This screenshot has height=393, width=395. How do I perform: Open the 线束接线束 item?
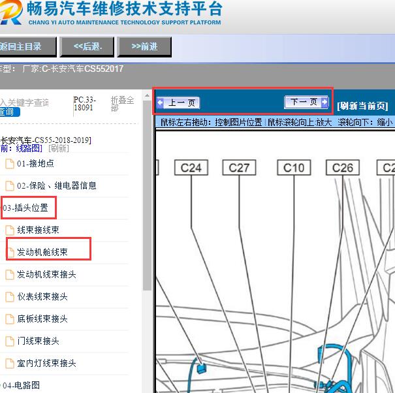tap(38, 230)
